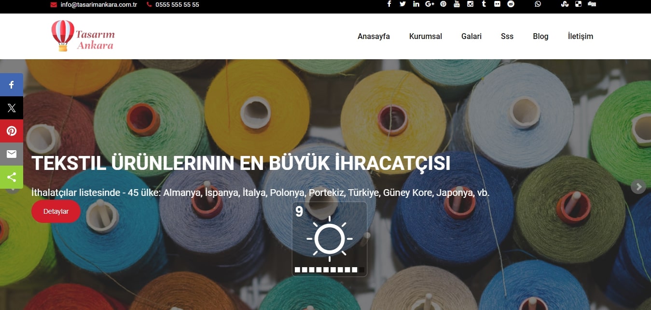Click the 0555 555 55 55 phone link
The height and width of the screenshot is (310, 651).
177,5
